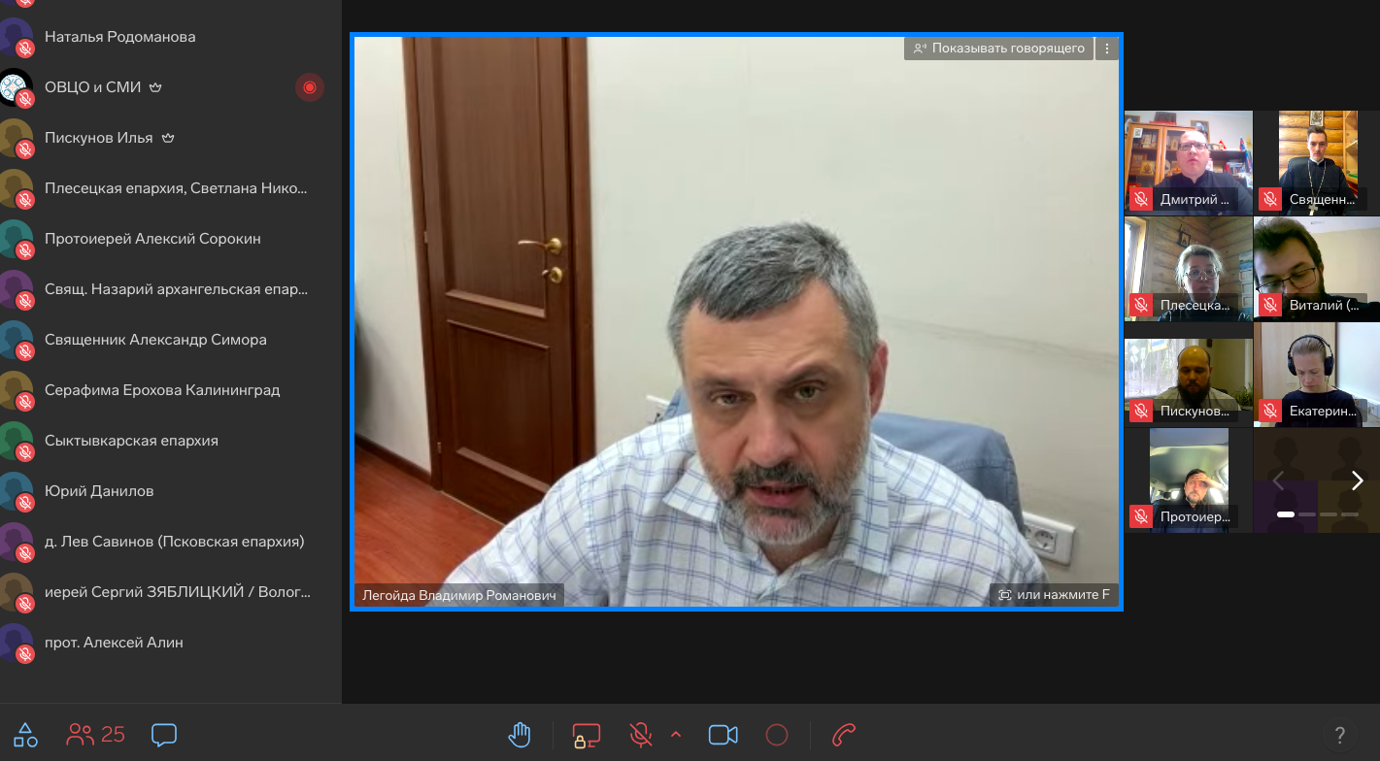
Task: Start screen sharing from the toolbar
Action: 586,736
